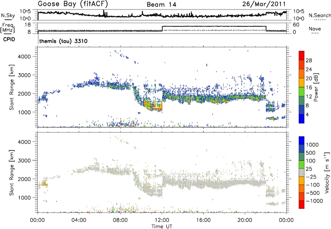Image resolution: width=331 pixels, height=229 pixels.
Task: Click the "-100" Velocity color bar label
Action: (x=313, y=185)
